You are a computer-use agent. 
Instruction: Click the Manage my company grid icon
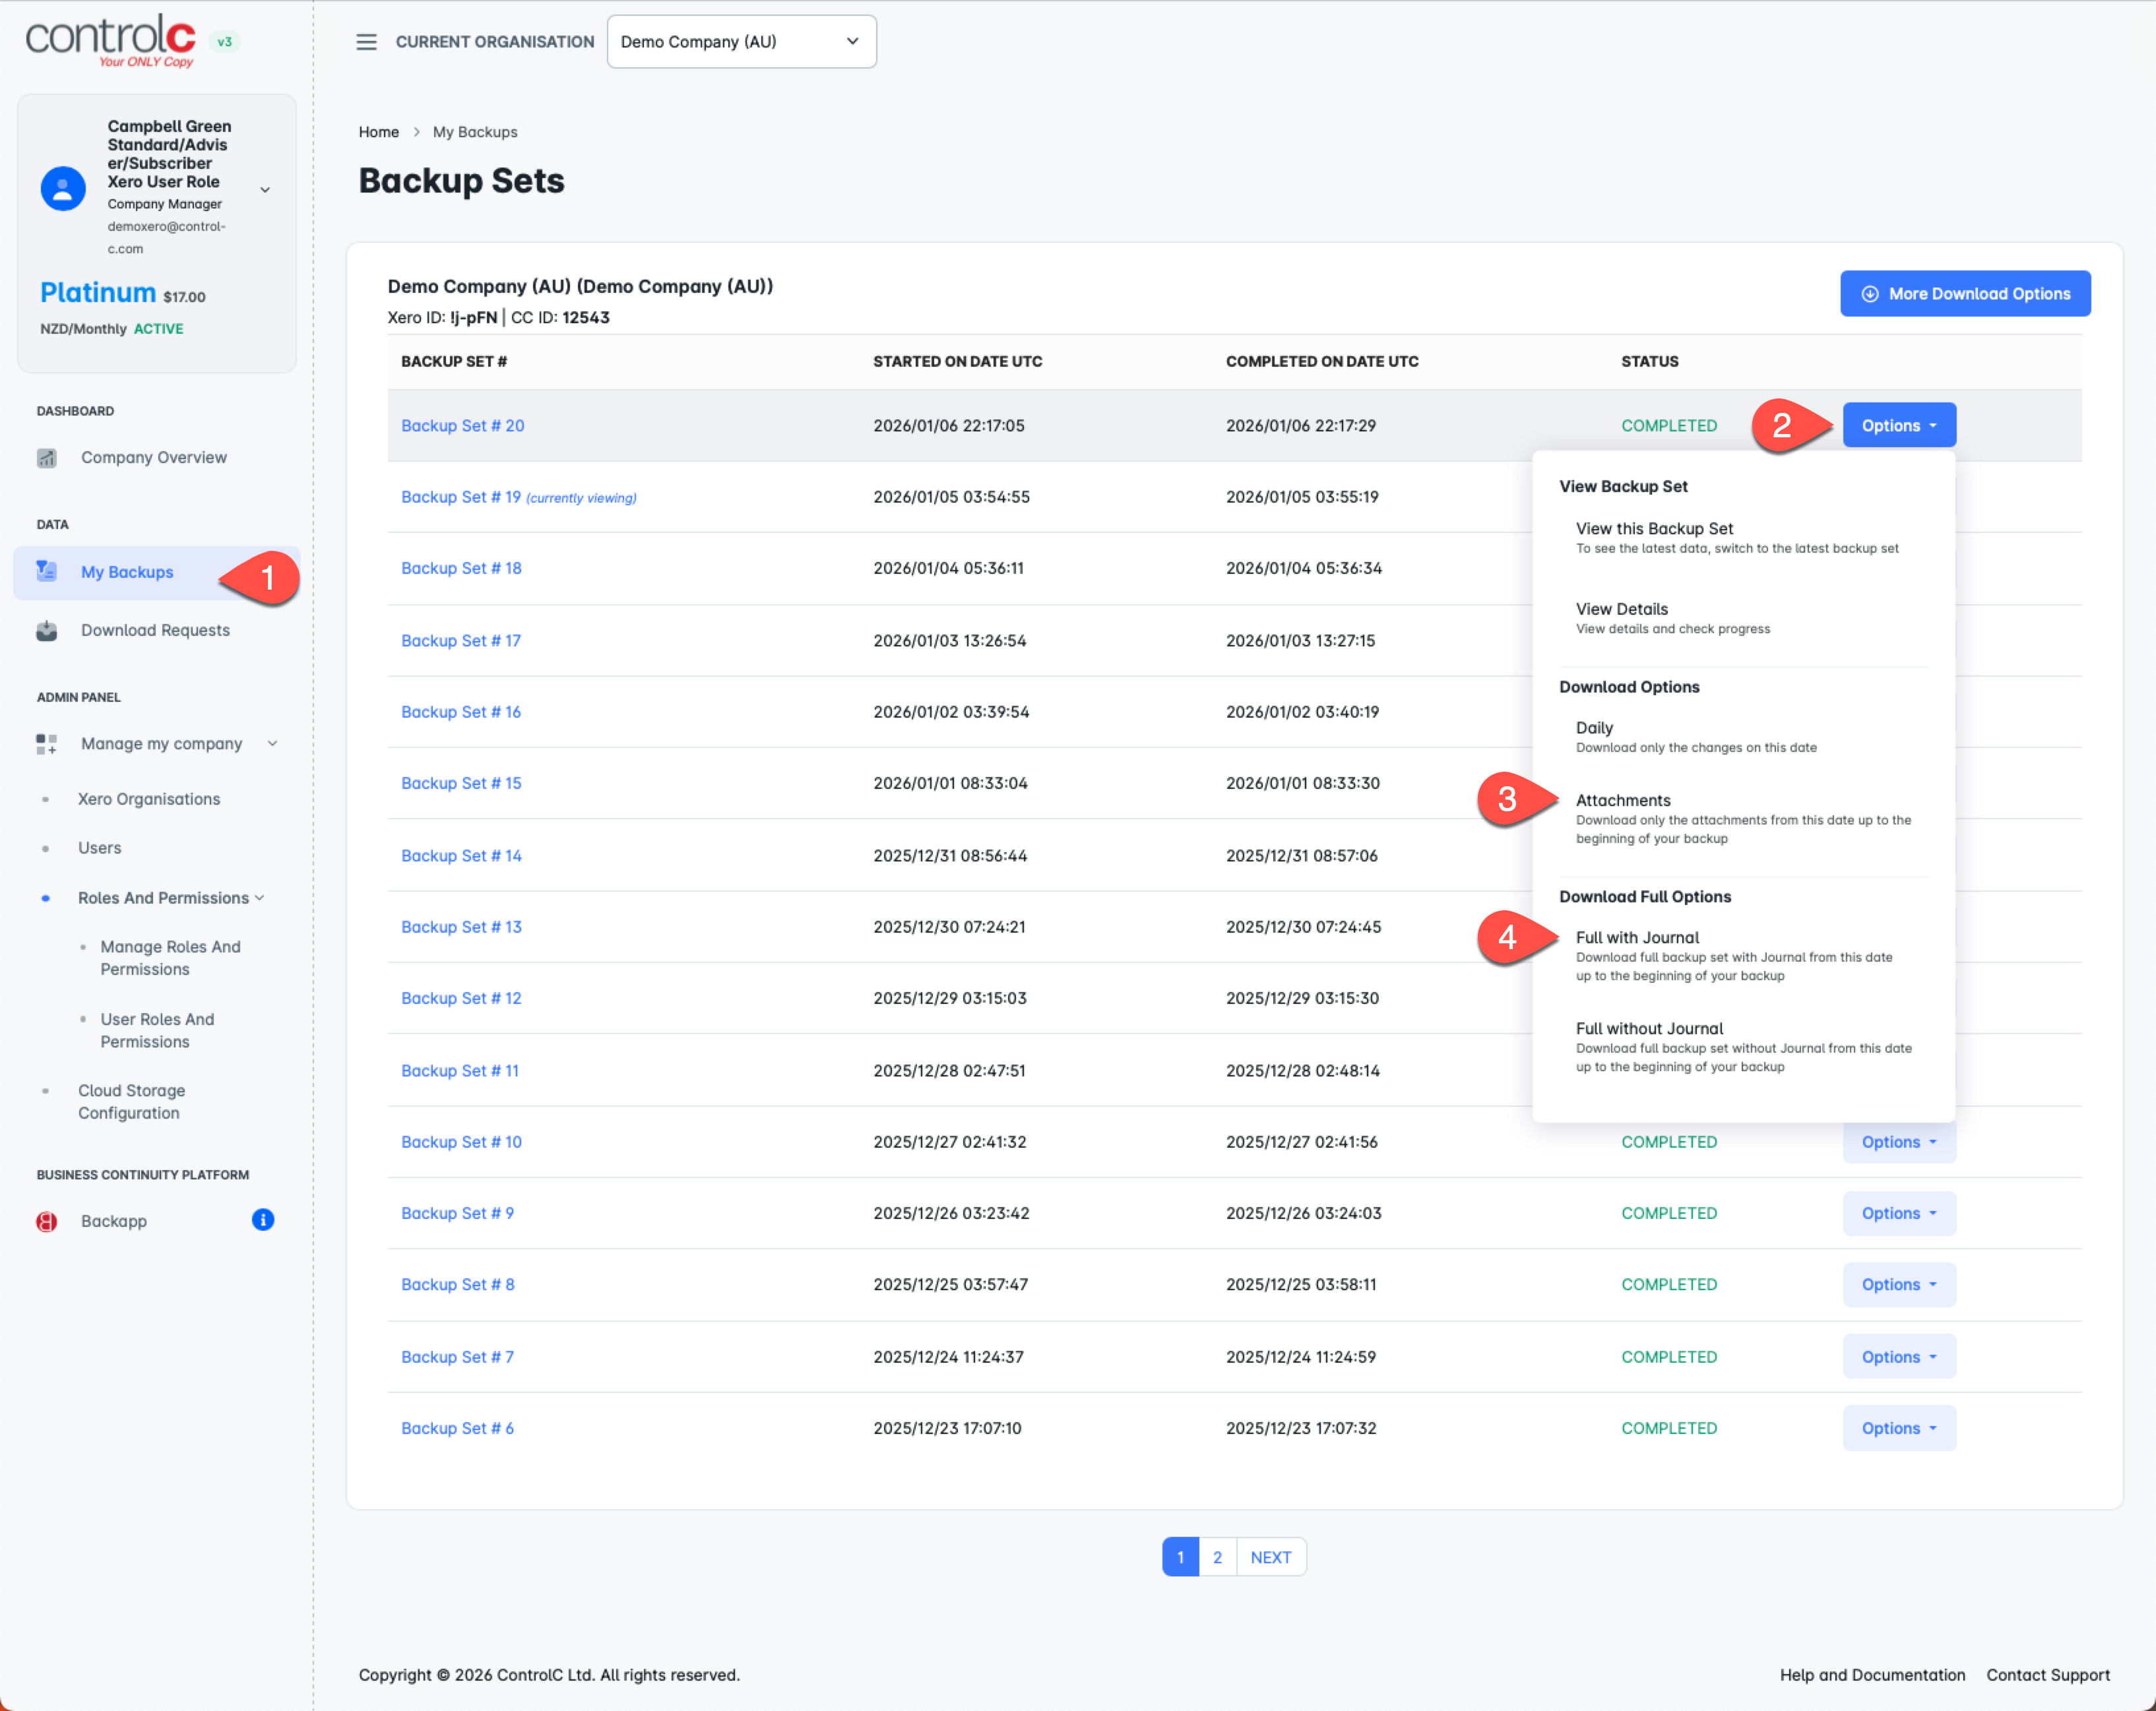point(47,744)
